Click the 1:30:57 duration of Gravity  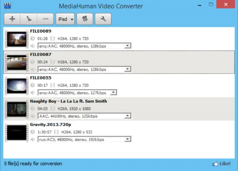click(44, 132)
